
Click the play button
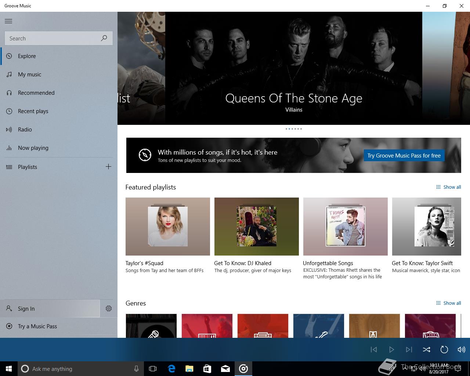coord(391,350)
